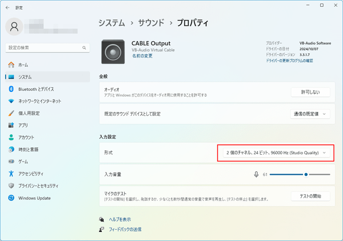Open the 通信の既定値 default device dropdown

(x=310, y=114)
